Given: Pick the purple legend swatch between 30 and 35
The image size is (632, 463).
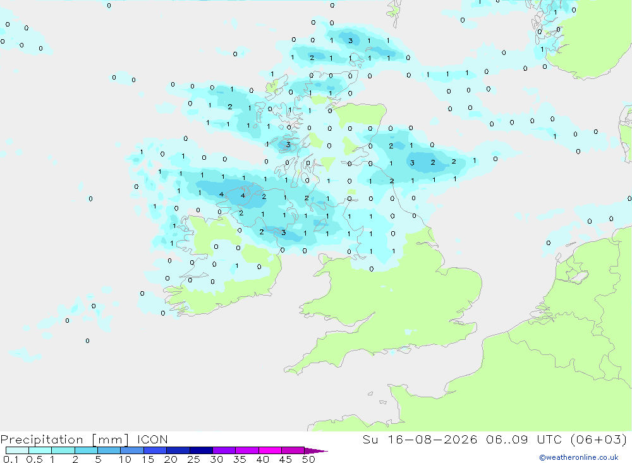Looking at the screenshot, I should [224, 450].
